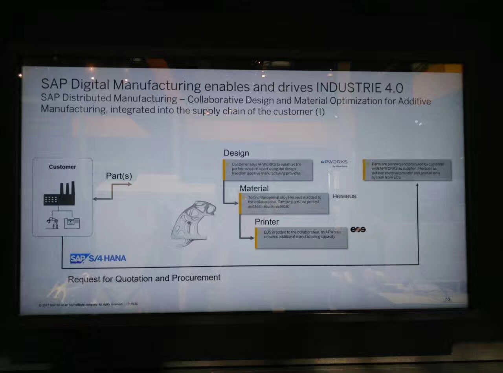
Task: Click the package box icon in Customer box
Action: (x=72, y=223)
